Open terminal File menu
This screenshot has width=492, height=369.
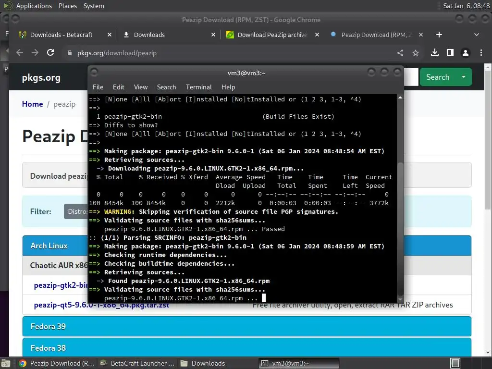[98, 87]
